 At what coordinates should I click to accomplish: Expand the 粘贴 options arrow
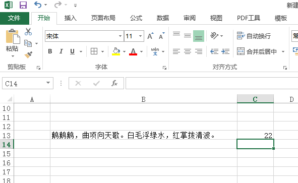(x=13, y=56)
